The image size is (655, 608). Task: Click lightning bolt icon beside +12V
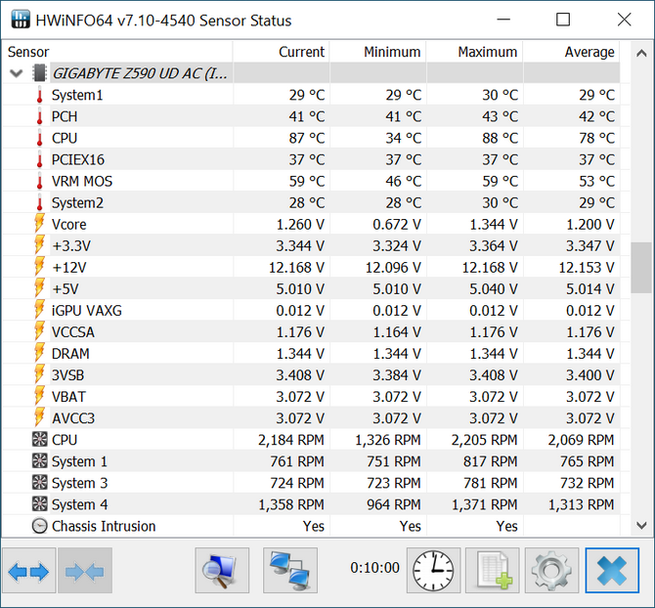tap(39, 267)
